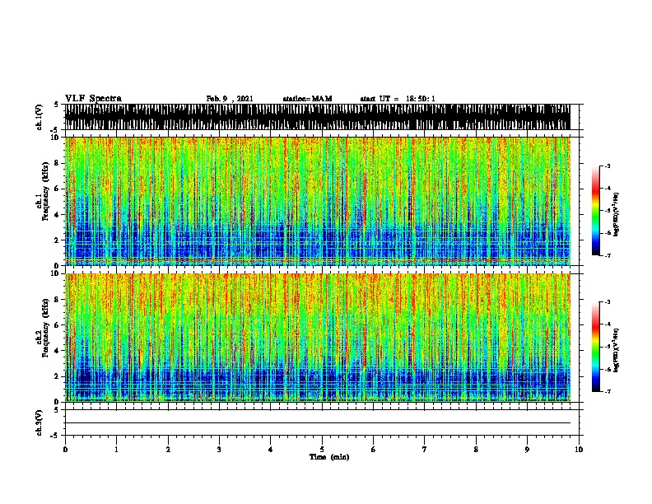The width and height of the screenshot is (652, 504).
Task: Select the "Time (min)" axis label
Action: [x=329, y=457]
